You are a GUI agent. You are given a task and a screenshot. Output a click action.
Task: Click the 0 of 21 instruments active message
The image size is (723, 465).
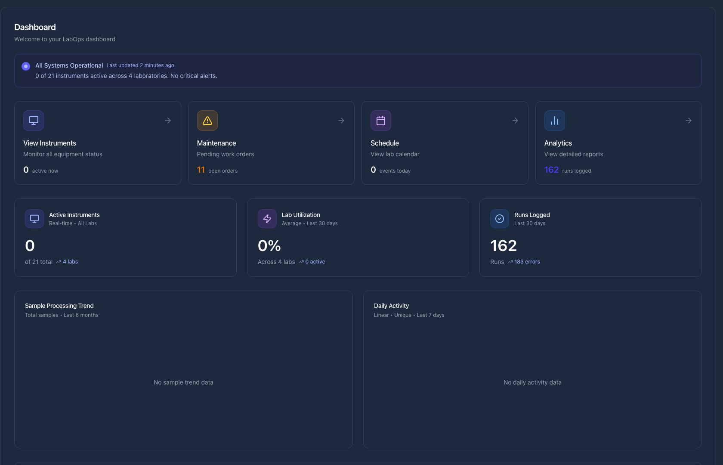point(126,76)
